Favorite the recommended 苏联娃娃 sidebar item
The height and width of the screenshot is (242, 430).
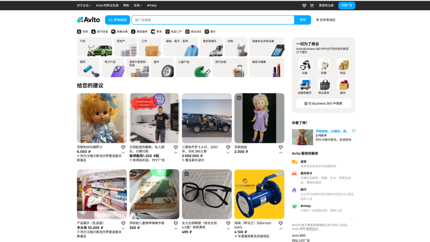[354, 131]
